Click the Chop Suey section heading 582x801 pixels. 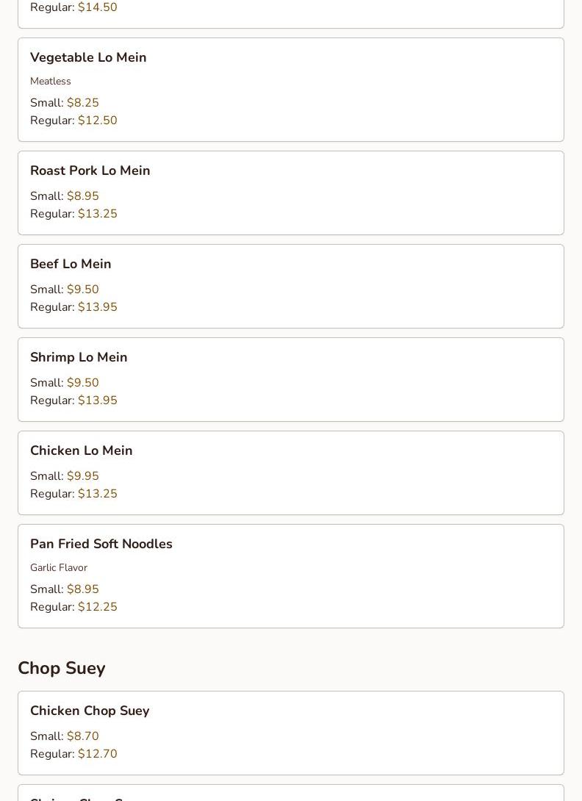click(62, 668)
